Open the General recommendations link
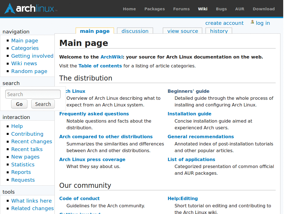This screenshot has width=286, height=214. point(201,137)
